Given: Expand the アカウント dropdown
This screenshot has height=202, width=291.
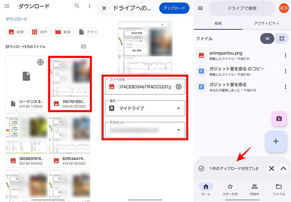Looking at the screenshot, I should pyautogui.click(x=145, y=130).
